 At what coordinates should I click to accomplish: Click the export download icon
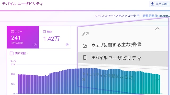[x=152, y=4]
